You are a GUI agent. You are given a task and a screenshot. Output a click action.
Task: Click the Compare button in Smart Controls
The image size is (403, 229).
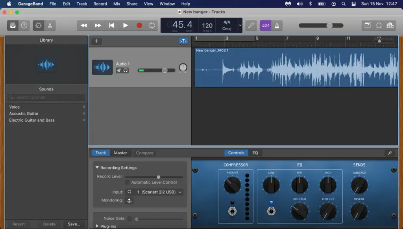145,153
